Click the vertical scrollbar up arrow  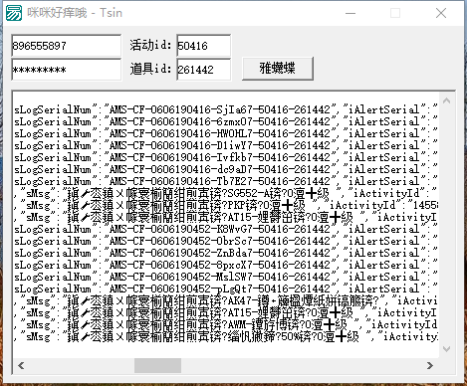point(447,100)
